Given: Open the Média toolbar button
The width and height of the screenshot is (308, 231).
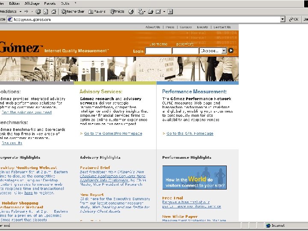Looking at the screenshot, I should (x=117, y=12).
